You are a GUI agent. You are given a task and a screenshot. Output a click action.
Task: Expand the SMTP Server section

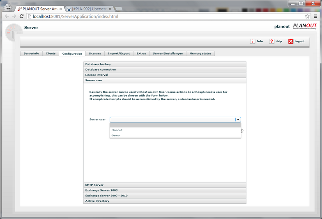point(165,185)
